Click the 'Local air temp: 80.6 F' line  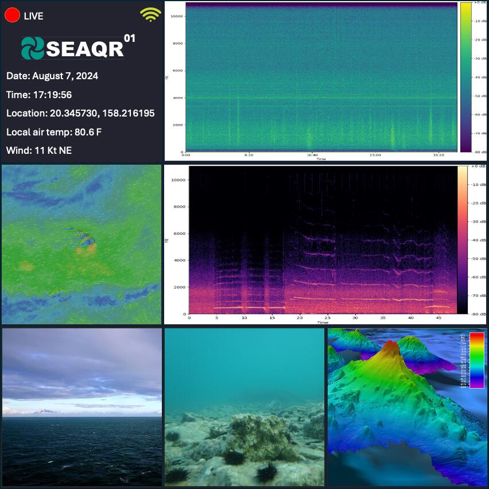(x=54, y=132)
